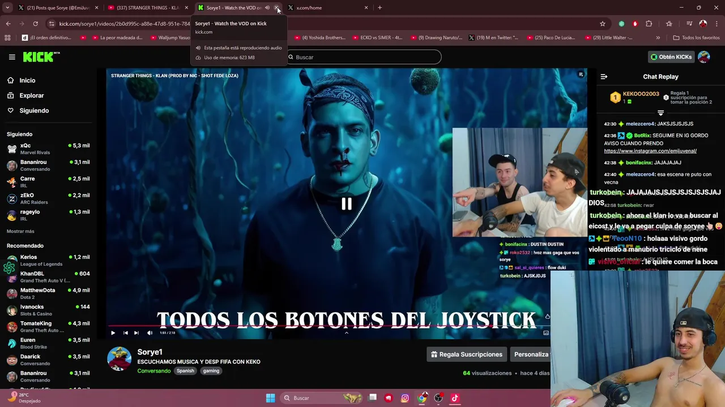Open TomateKing recommended channel
Screen dimensions: 725x407
[x=48, y=327]
